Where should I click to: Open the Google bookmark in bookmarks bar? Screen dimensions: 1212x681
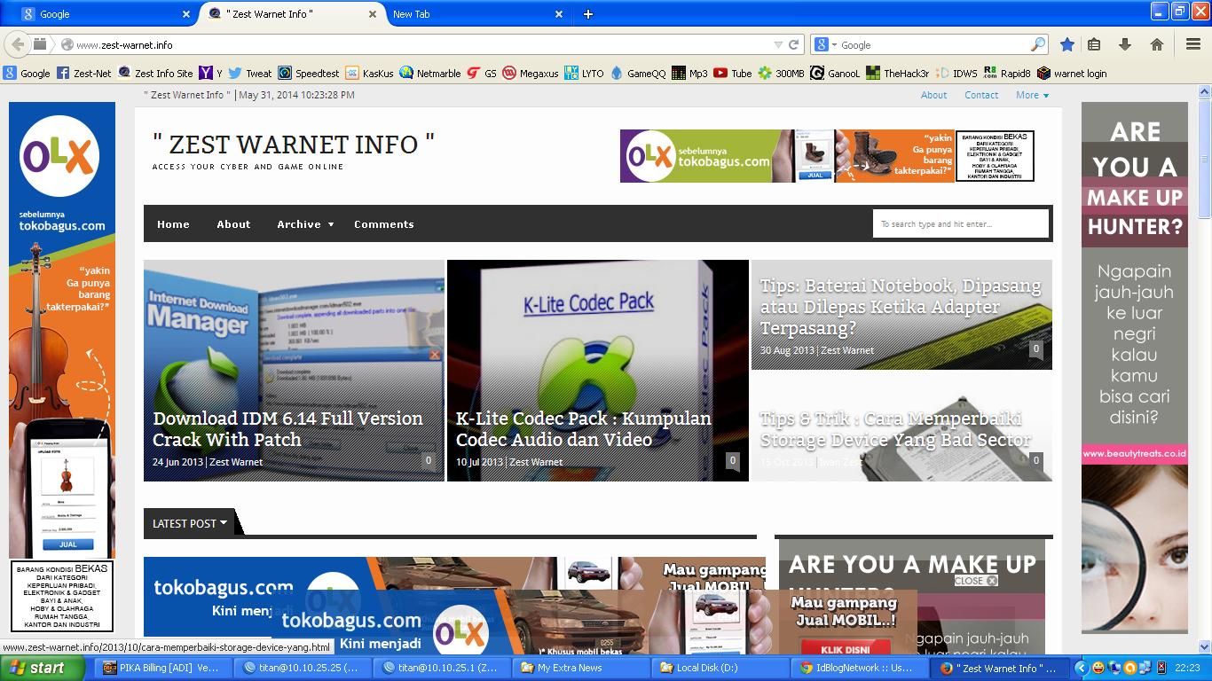(27, 74)
